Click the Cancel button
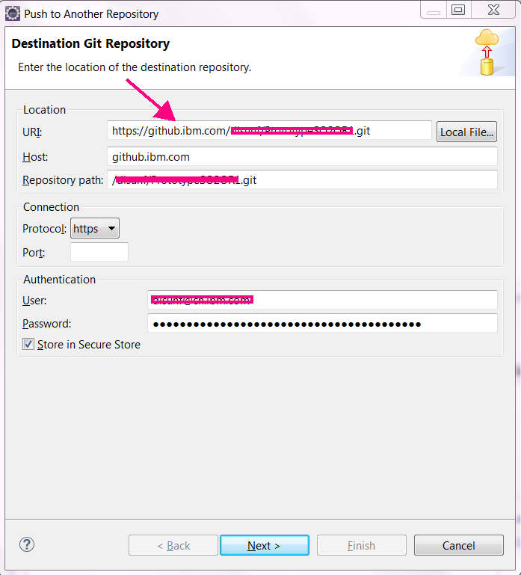 (x=459, y=545)
